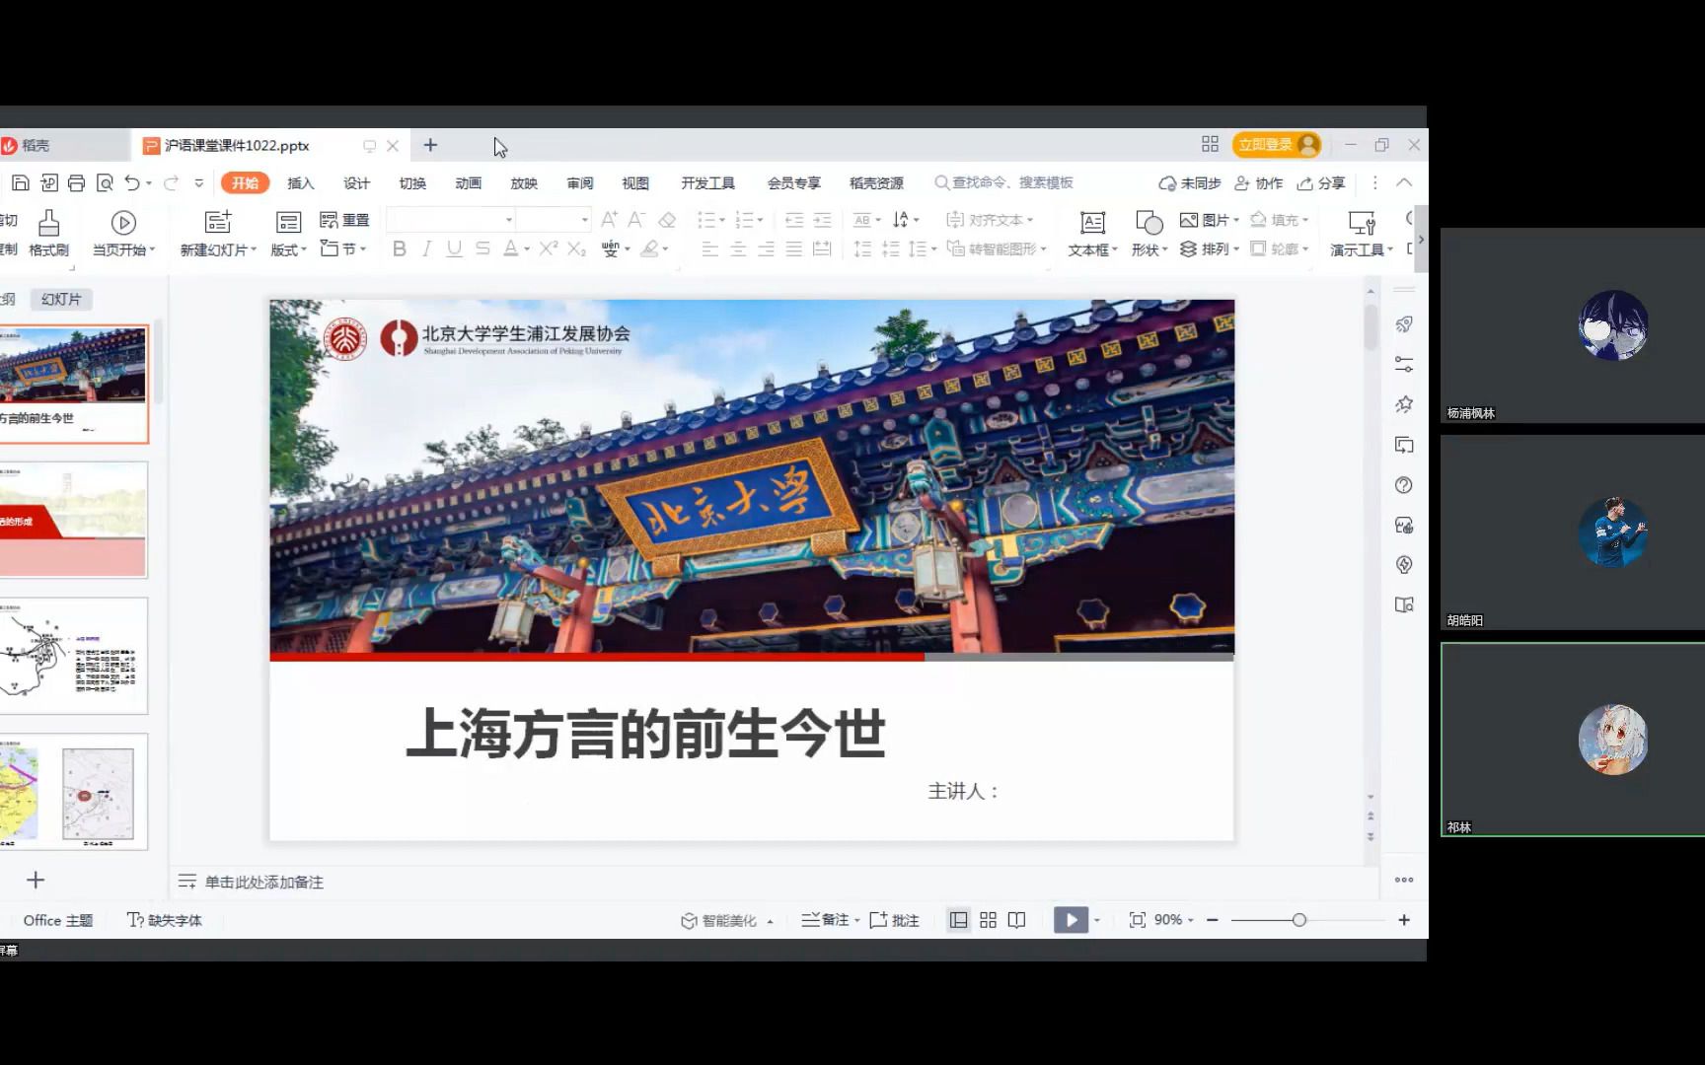
Task: Open the 90% zoom level dropdown
Action: point(1174,920)
